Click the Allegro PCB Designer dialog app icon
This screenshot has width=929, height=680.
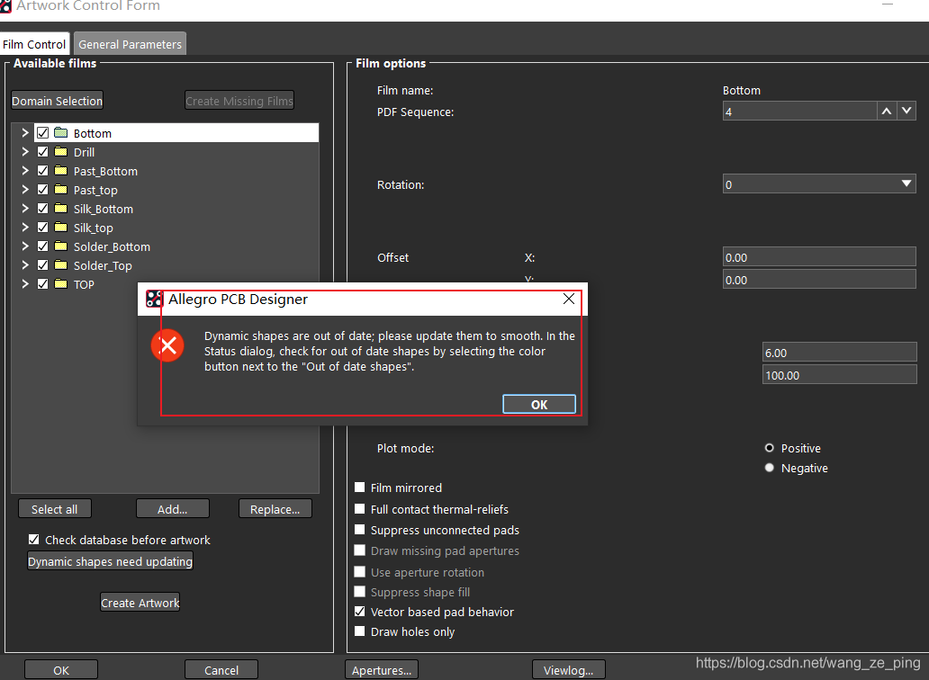pyautogui.click(x=154, y=299)
